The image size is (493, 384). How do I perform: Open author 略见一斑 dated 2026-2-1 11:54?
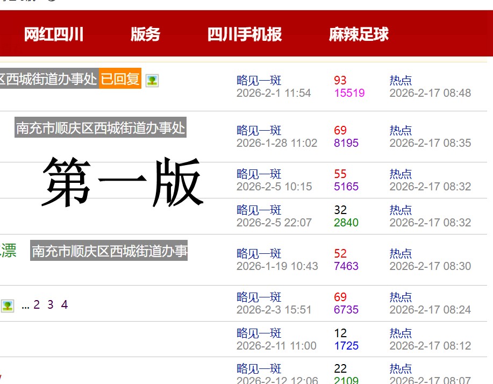(x=259, y=81)
